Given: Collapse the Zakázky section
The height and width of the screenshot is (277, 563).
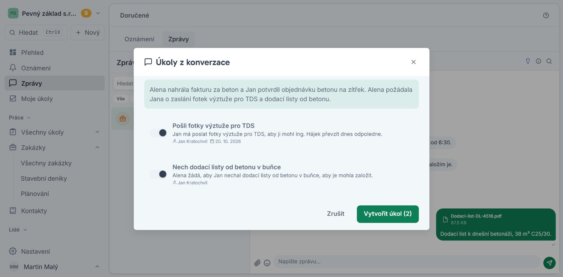Looking at the screenshot, I should [x=97, y=147].
